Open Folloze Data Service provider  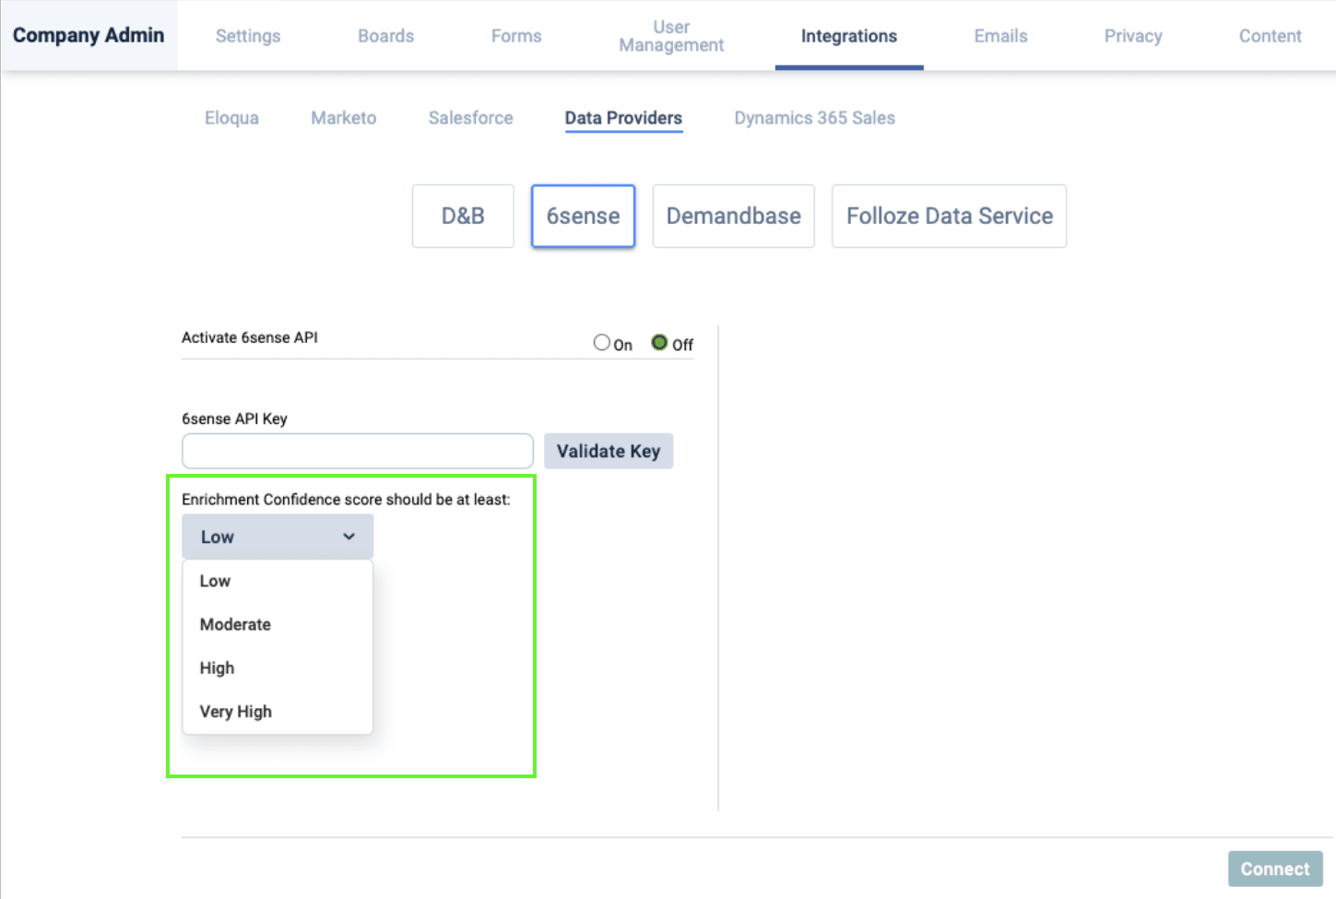[949, 216]
